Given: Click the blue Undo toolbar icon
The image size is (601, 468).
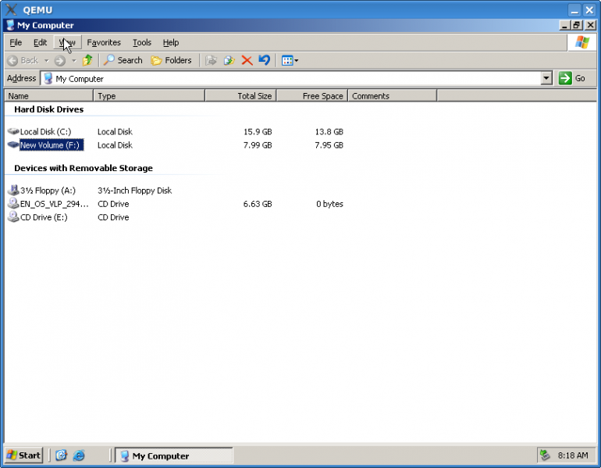Looking at the screenshot, I should [265, 60].
